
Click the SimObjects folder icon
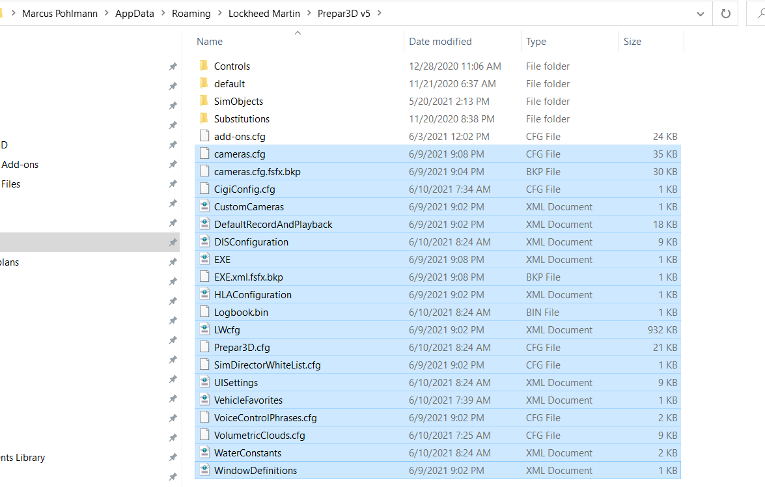coord(204,100)
